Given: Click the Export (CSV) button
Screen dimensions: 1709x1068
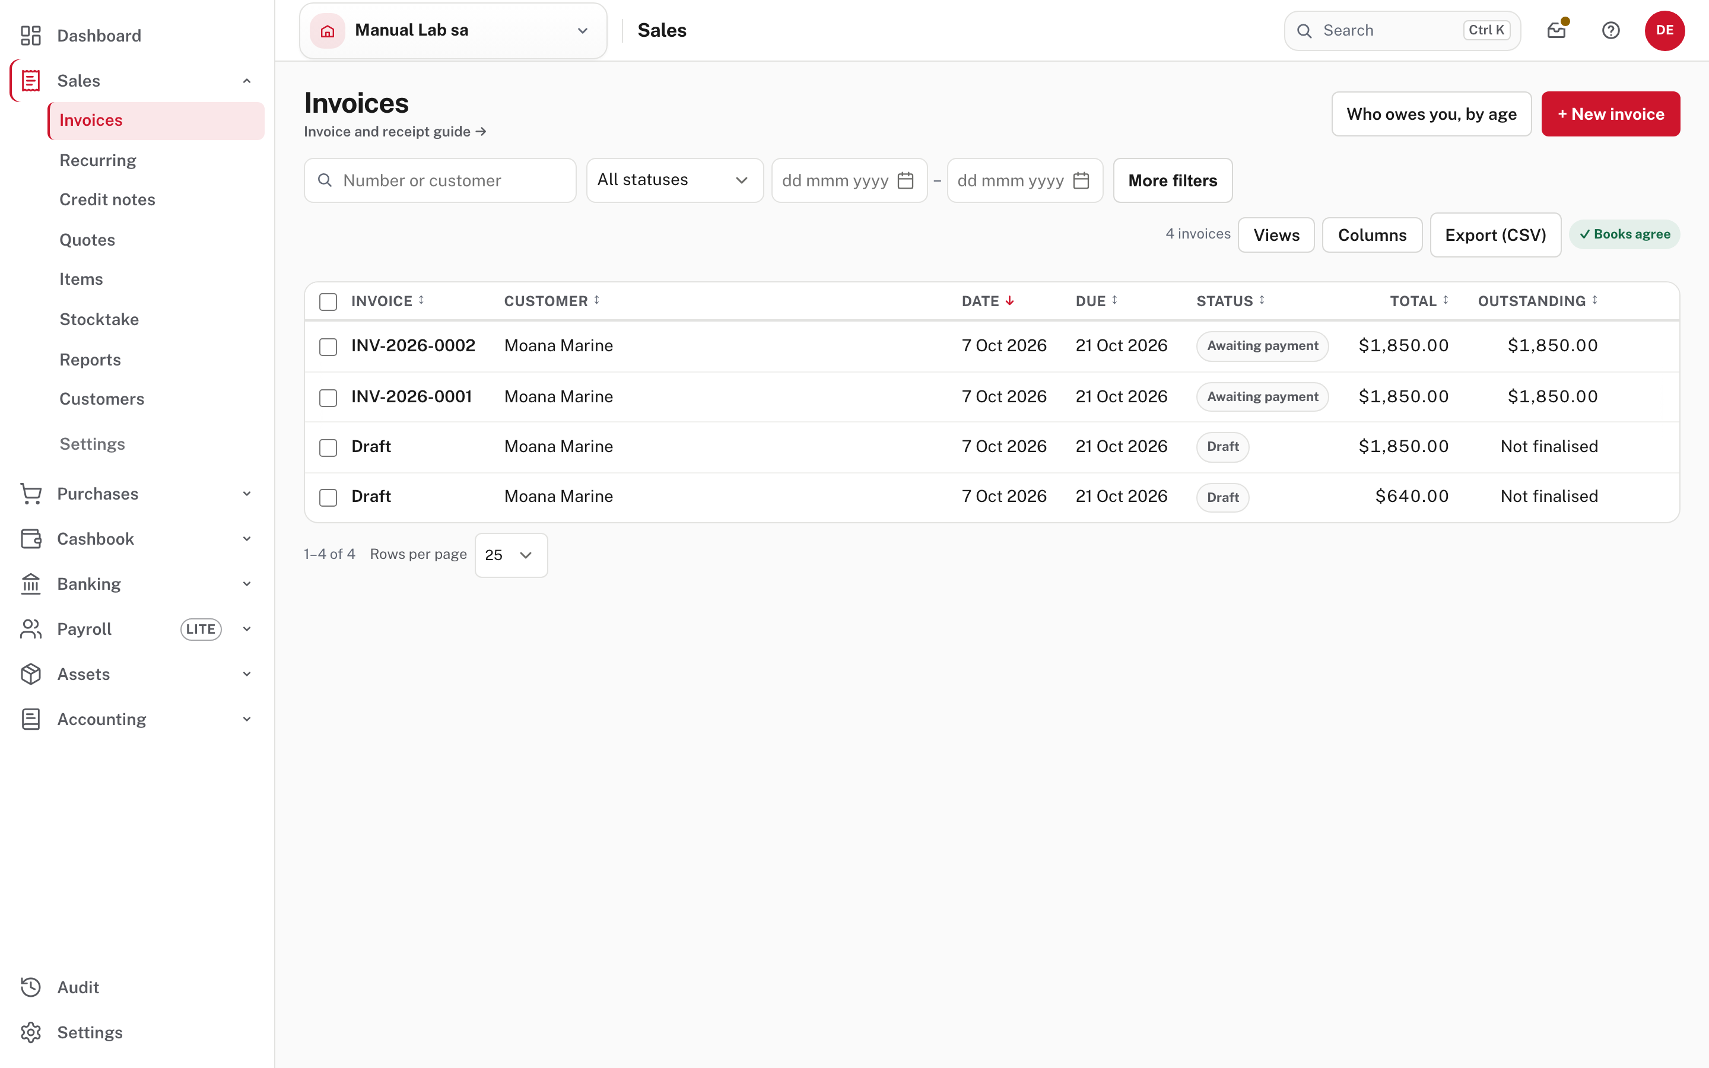Looking at the screenshot, I should (1496, 235).
